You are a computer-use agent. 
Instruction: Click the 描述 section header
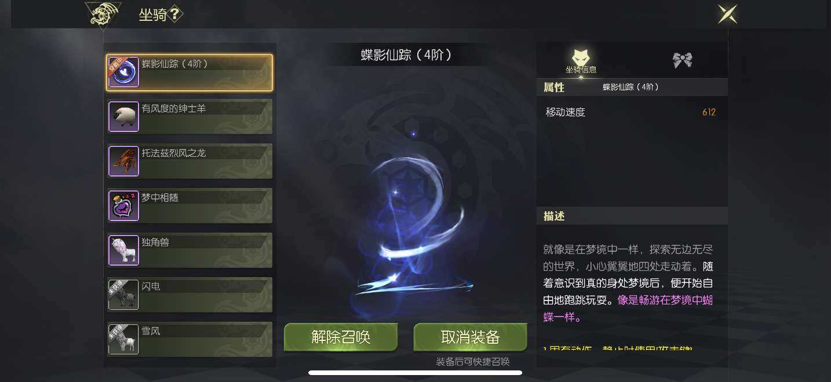632,216
